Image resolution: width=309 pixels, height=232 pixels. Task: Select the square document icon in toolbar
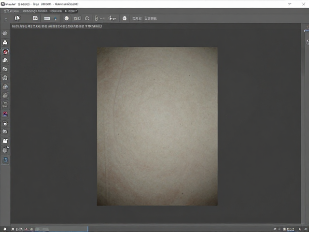(35, 18)
